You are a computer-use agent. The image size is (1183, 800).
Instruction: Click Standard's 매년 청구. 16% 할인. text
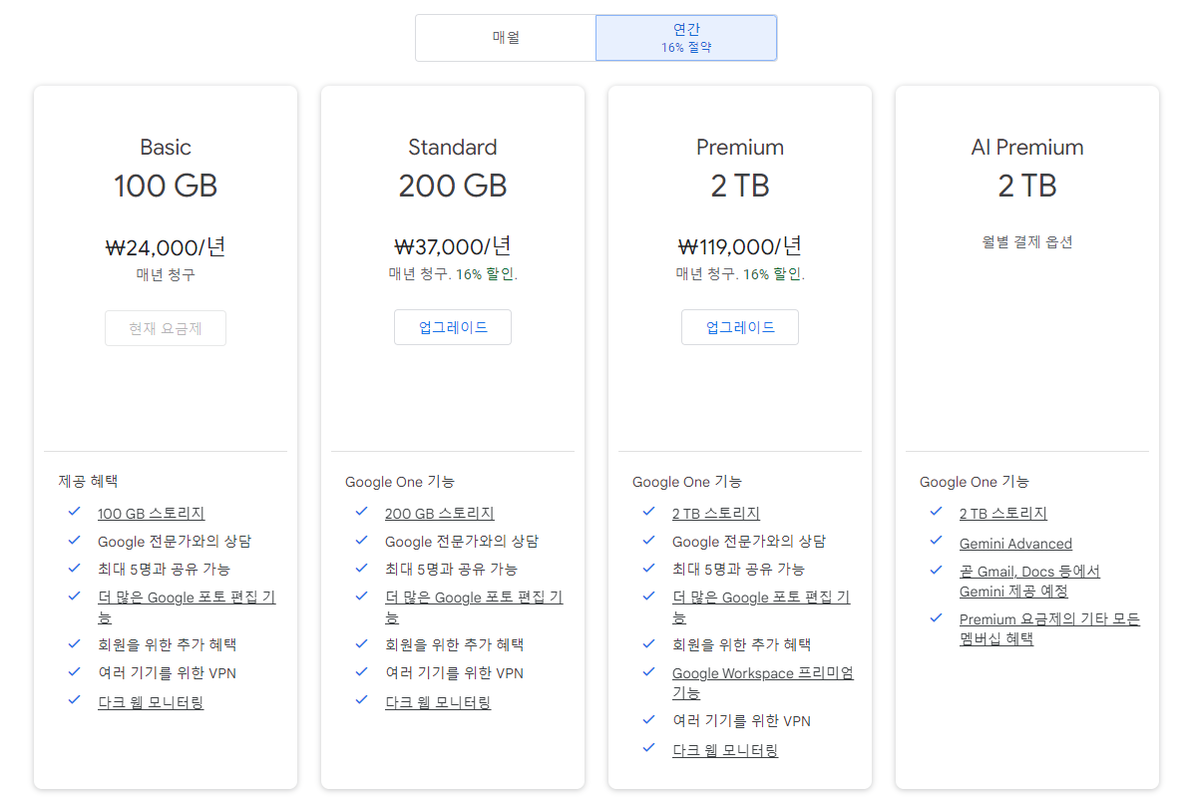click(x=453, y=274)
